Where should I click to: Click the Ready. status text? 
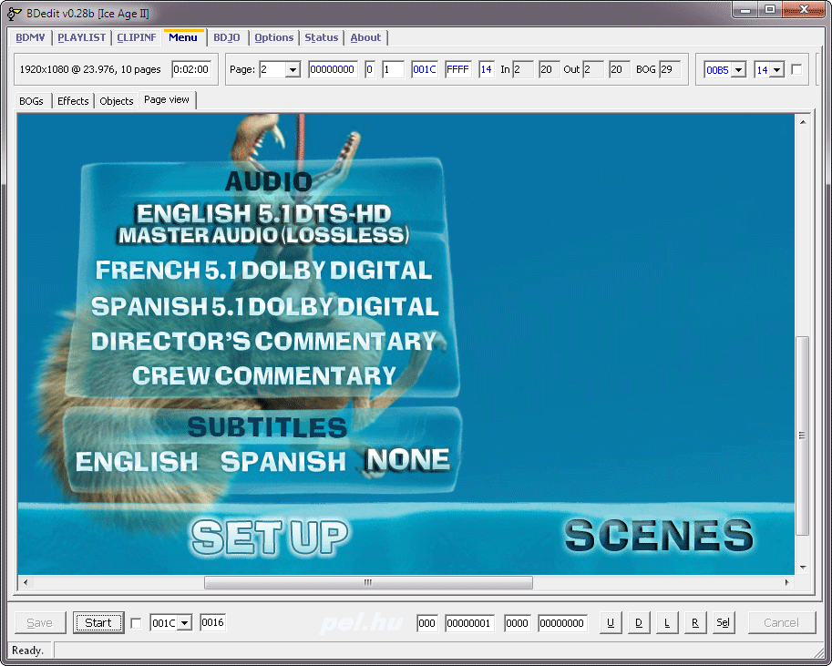tap(27, 651)
